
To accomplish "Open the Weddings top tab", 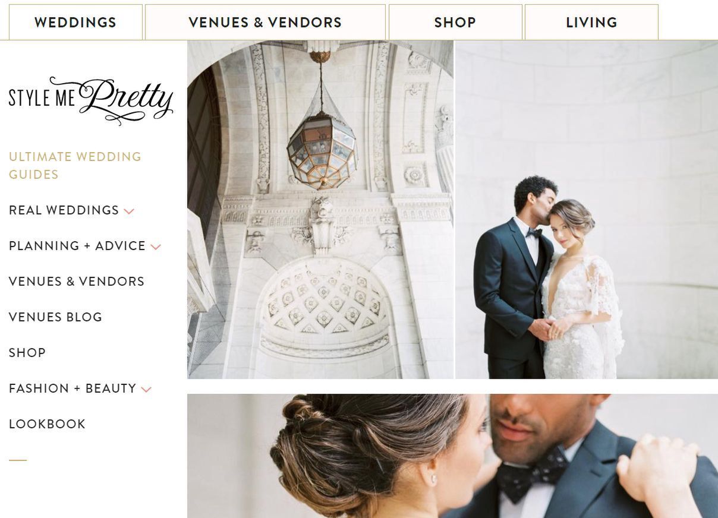I will click(75, 23).
